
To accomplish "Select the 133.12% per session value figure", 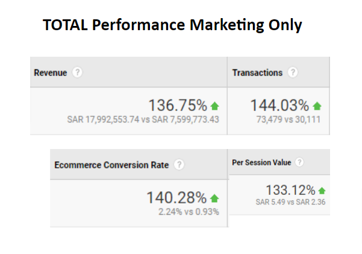I will (x=290, y=190).
